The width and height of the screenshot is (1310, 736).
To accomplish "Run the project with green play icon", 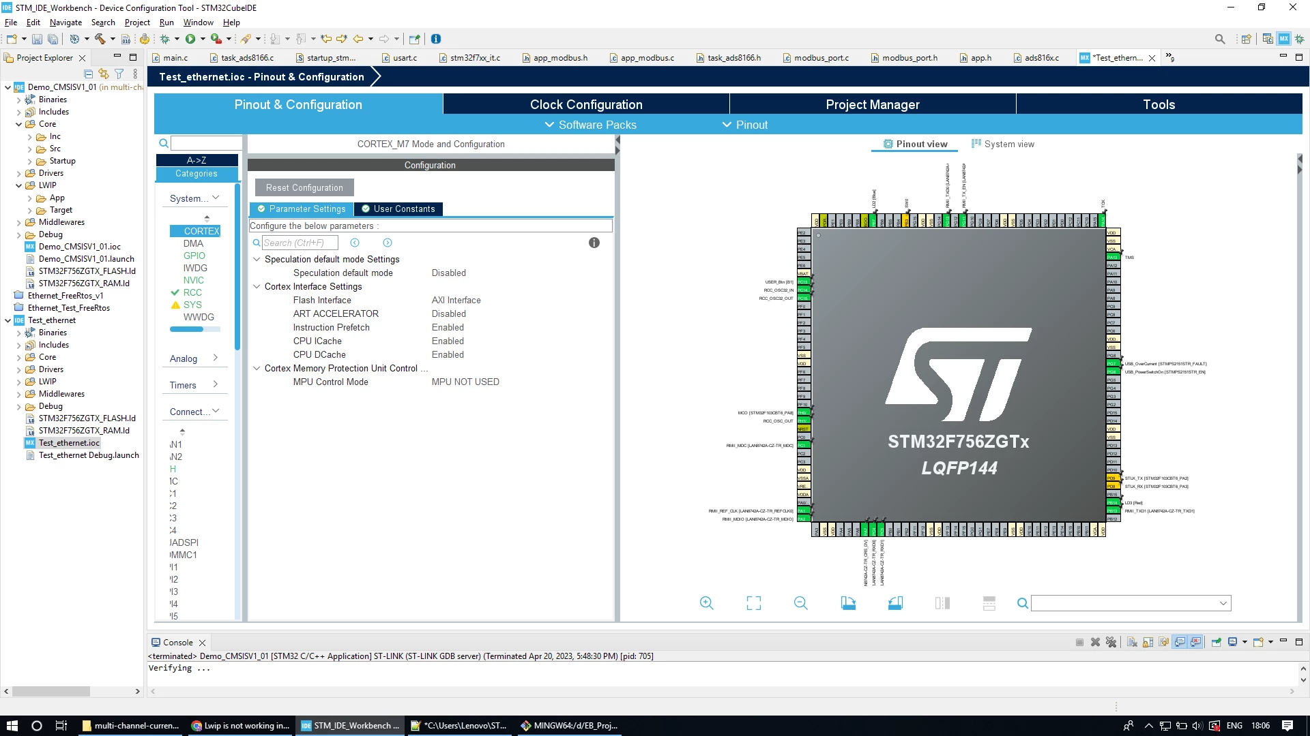I will (190, 39).
